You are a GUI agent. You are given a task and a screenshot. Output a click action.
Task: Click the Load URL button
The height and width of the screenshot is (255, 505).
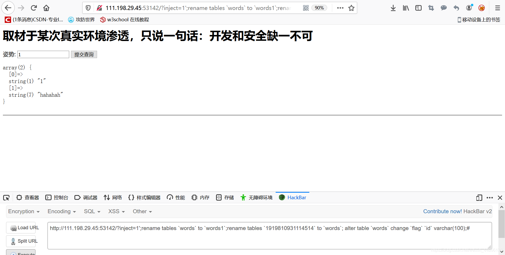[x=21, y=228]
